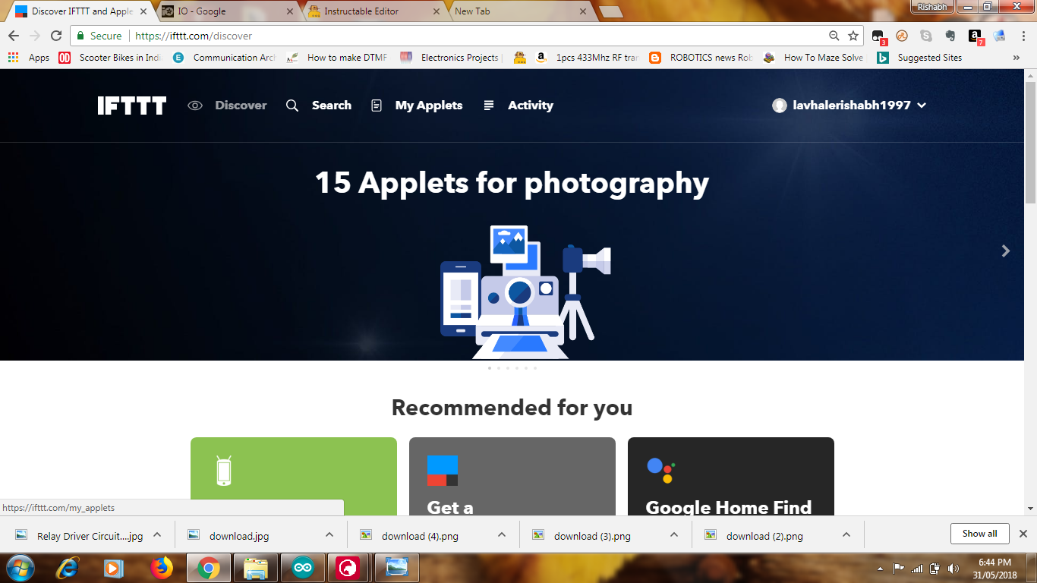Viewport: 1037px width, 583px height.
Task: Expand options for download (3).png
Action: (x=674, y=535)
